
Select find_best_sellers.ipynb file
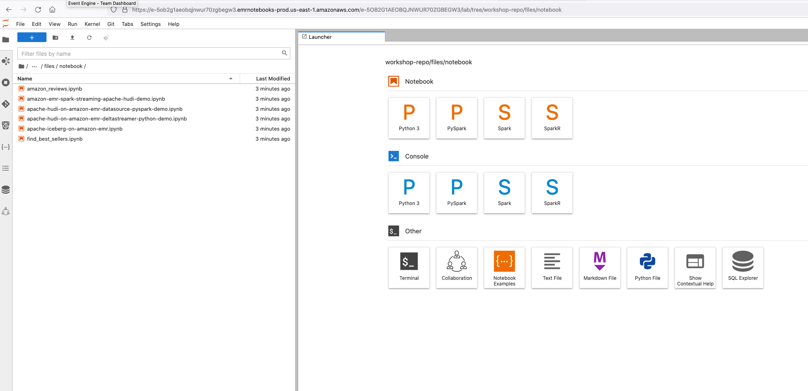[154, 139]
